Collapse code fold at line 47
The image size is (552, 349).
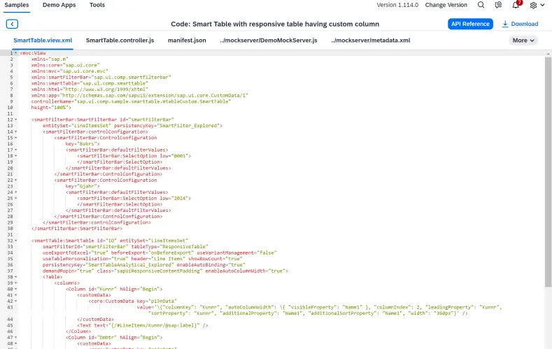[x=16, y=338]
